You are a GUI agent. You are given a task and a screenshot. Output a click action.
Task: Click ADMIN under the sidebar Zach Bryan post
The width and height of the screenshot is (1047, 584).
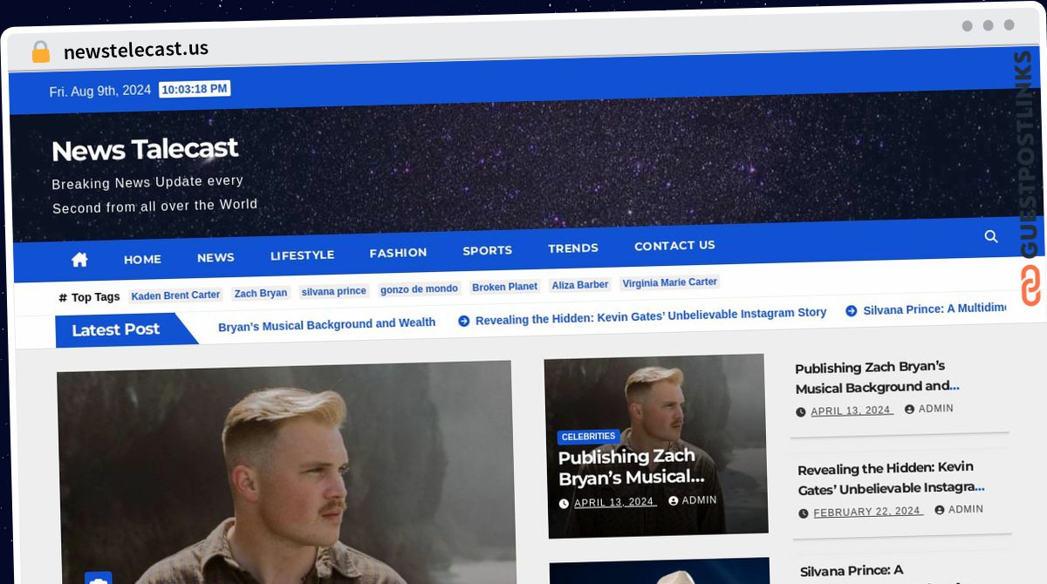pyautogui.click(x=936, y=409)
